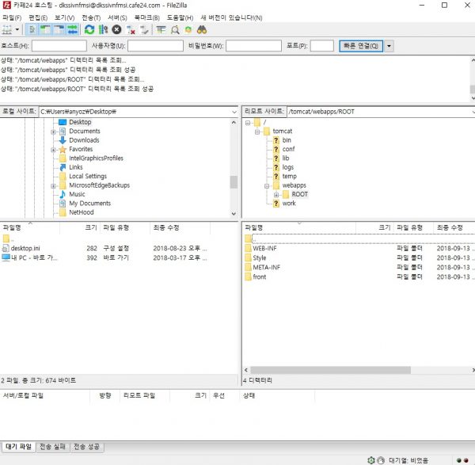Switch to the 대기 파일 tab
This screenshot has height=465, width=475.
coord(18,447)
